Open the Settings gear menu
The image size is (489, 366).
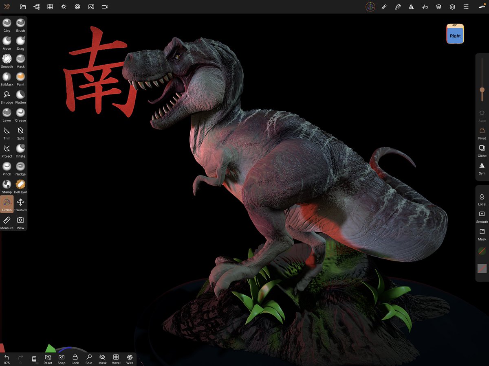[x=452, y=7]
